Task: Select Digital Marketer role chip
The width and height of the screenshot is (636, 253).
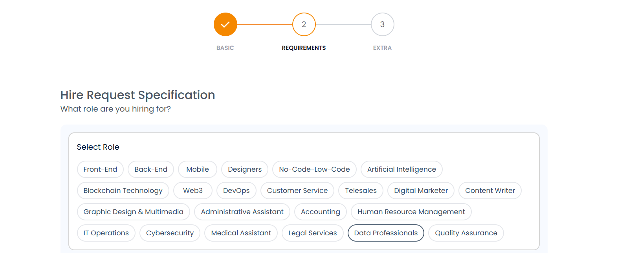Action: click(421, 191)
